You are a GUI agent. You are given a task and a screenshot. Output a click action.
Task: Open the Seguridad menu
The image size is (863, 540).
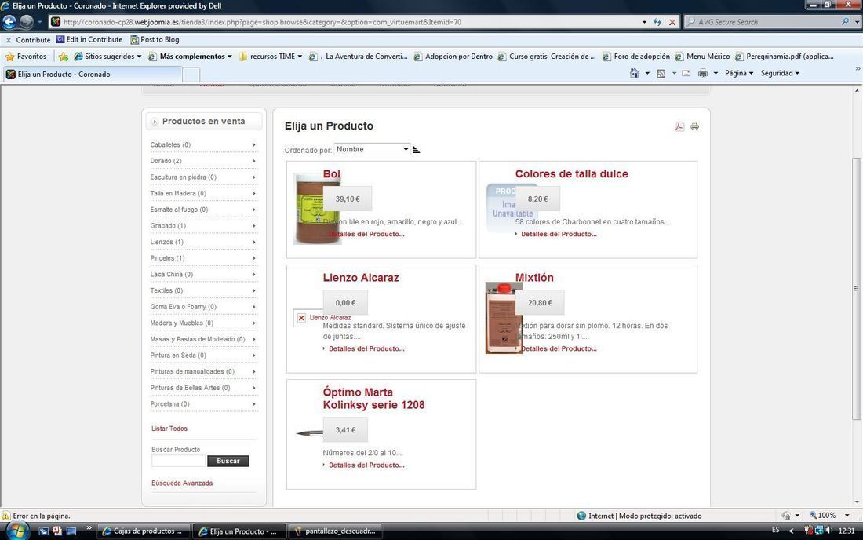tap(780, 73)
